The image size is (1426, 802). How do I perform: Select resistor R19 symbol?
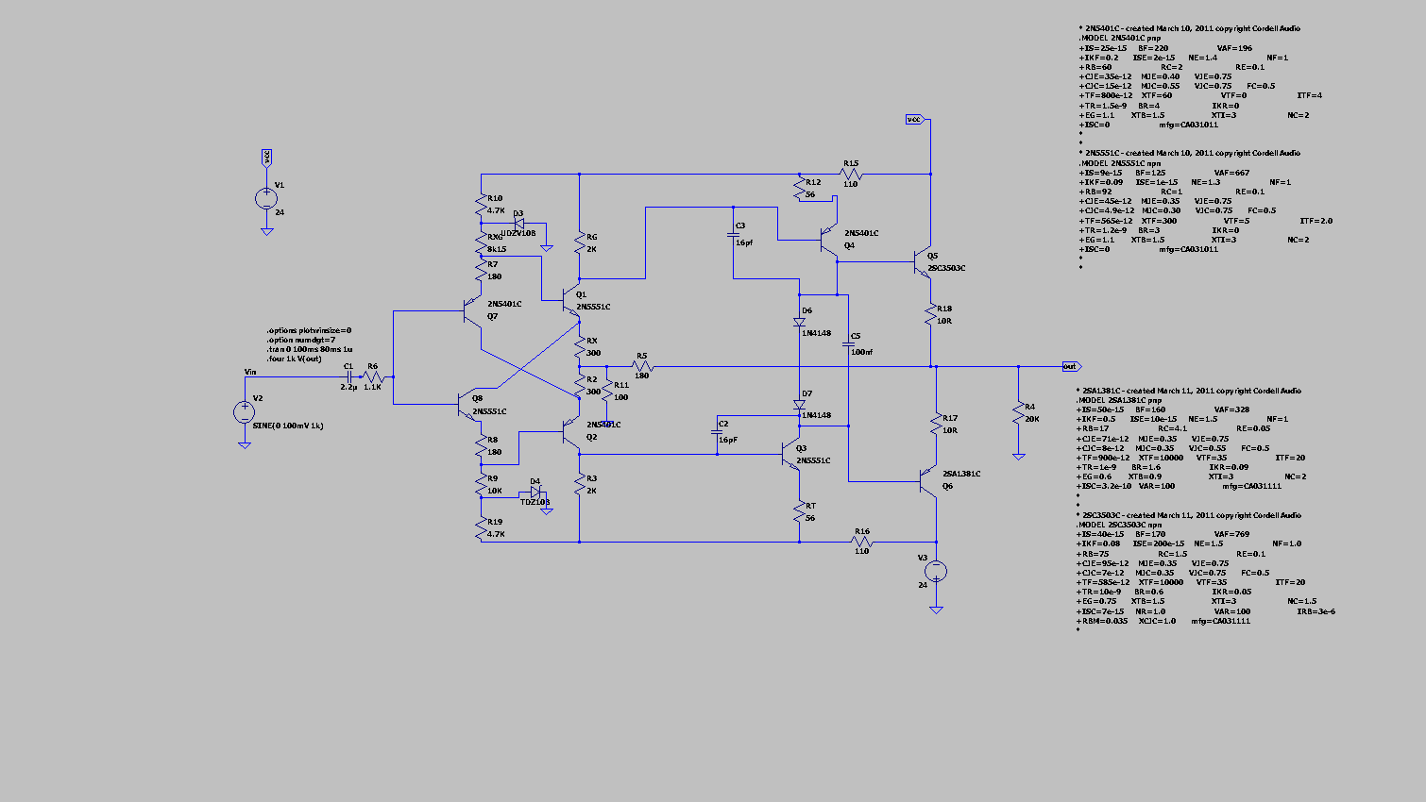(x=481, y=526)
